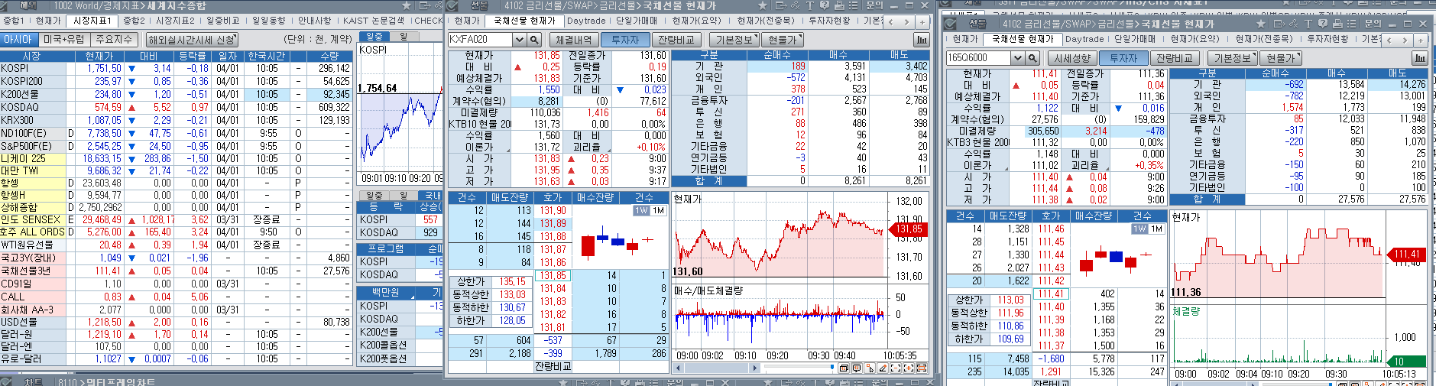Image resolution: width=1436 pixels, height=386 pixels.
Task: Select 일중 tab above KOSPI chart
Action: (x=374, y=36)
